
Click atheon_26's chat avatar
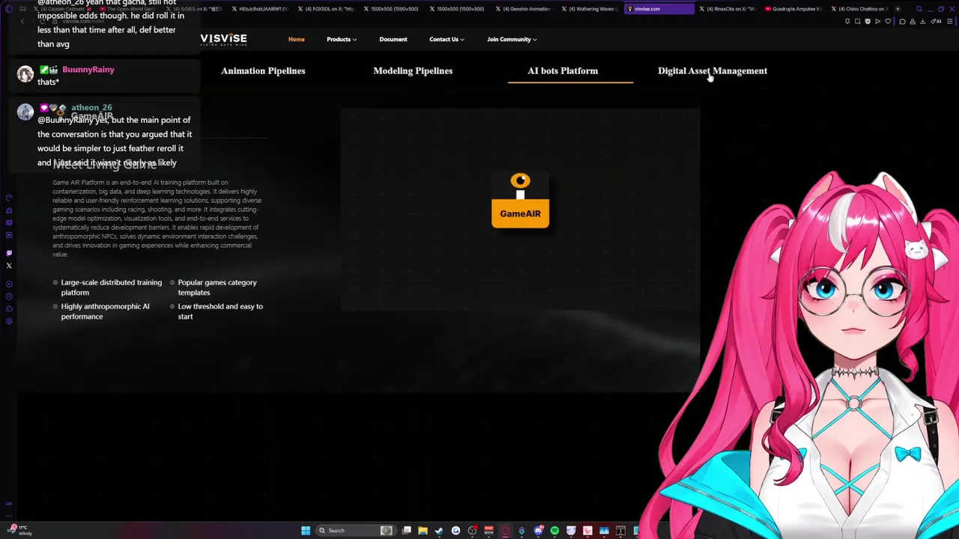[x=25, y=112]
